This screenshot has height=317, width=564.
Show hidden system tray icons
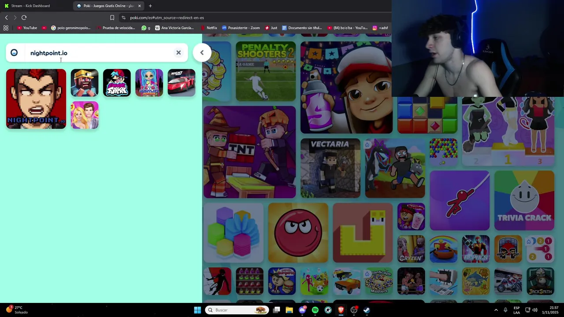click(x=496, y=310)
